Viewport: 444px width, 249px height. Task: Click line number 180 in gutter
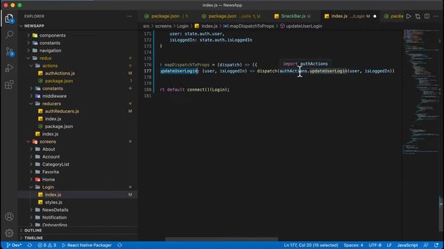pos(148,89)
